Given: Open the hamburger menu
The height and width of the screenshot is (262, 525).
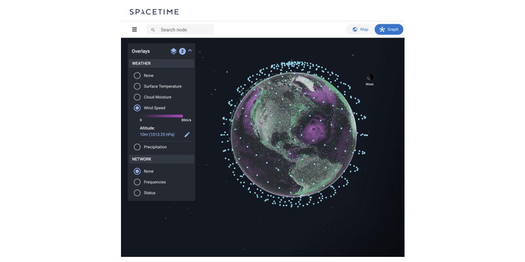Looking at the screenshot, I should pyautogui.click(x=134, y=30).
